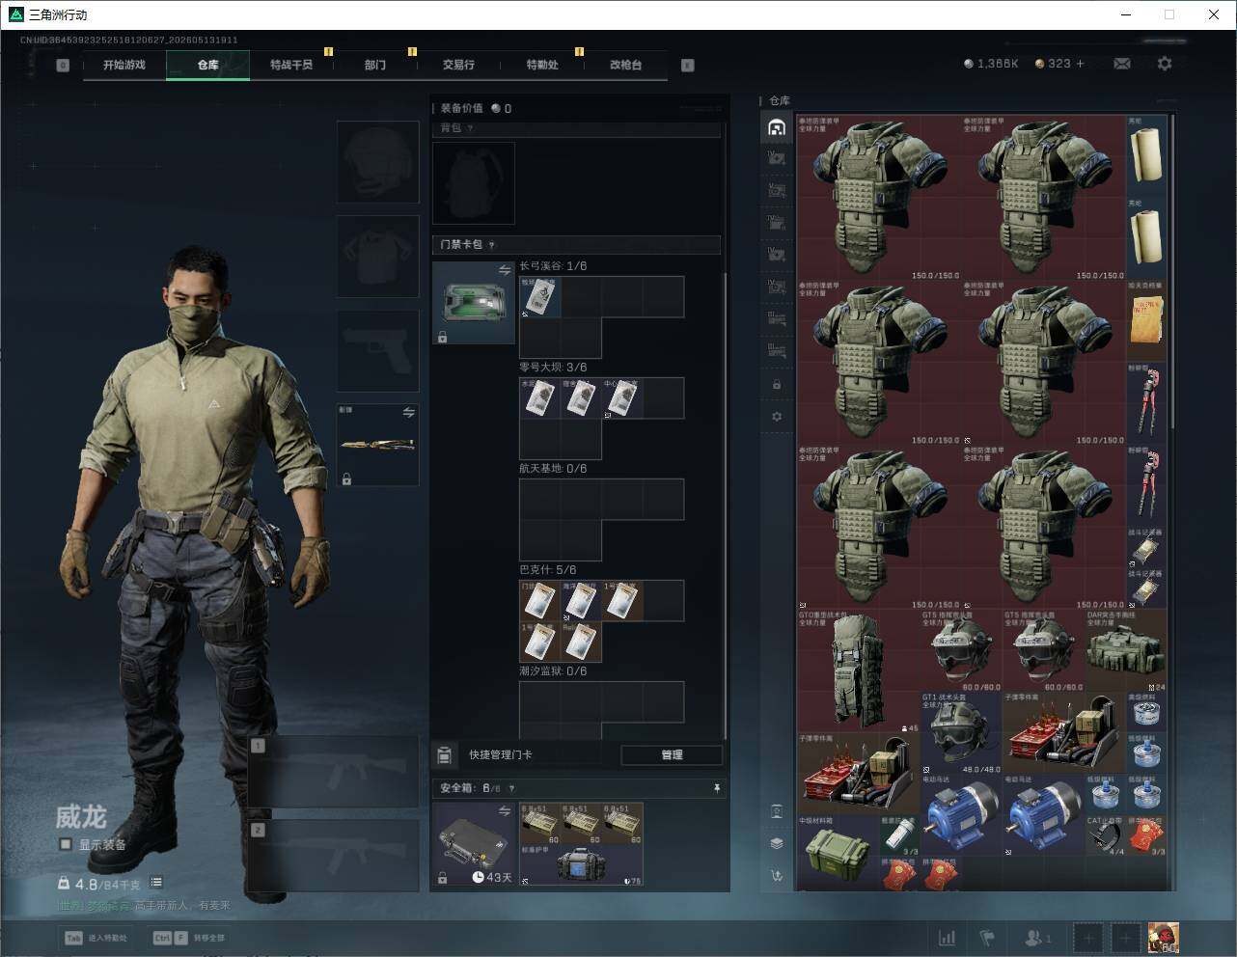This screenshot has height=957, width=1237.
Task: Switch to the 改枪台 tab
Action: coord(625,65)
